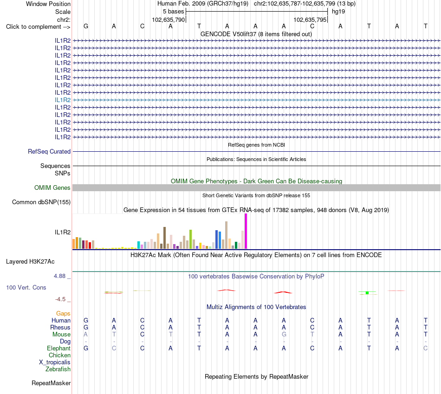
Task: Click the G base in the Rhesus row
Action: pyautogui.click(x=86, y=327)
